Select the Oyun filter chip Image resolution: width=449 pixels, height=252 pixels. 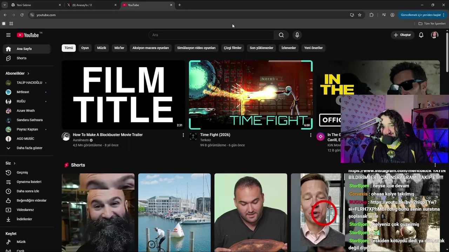coord(85,48)
